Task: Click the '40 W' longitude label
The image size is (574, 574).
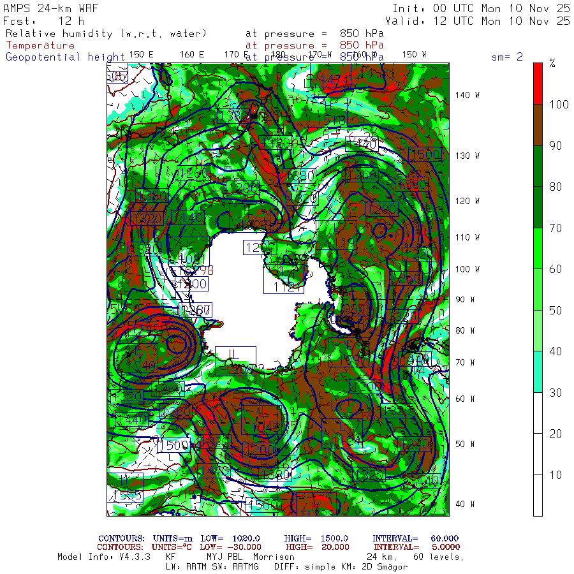Action: pyautogui.click(x=464, y=504)
